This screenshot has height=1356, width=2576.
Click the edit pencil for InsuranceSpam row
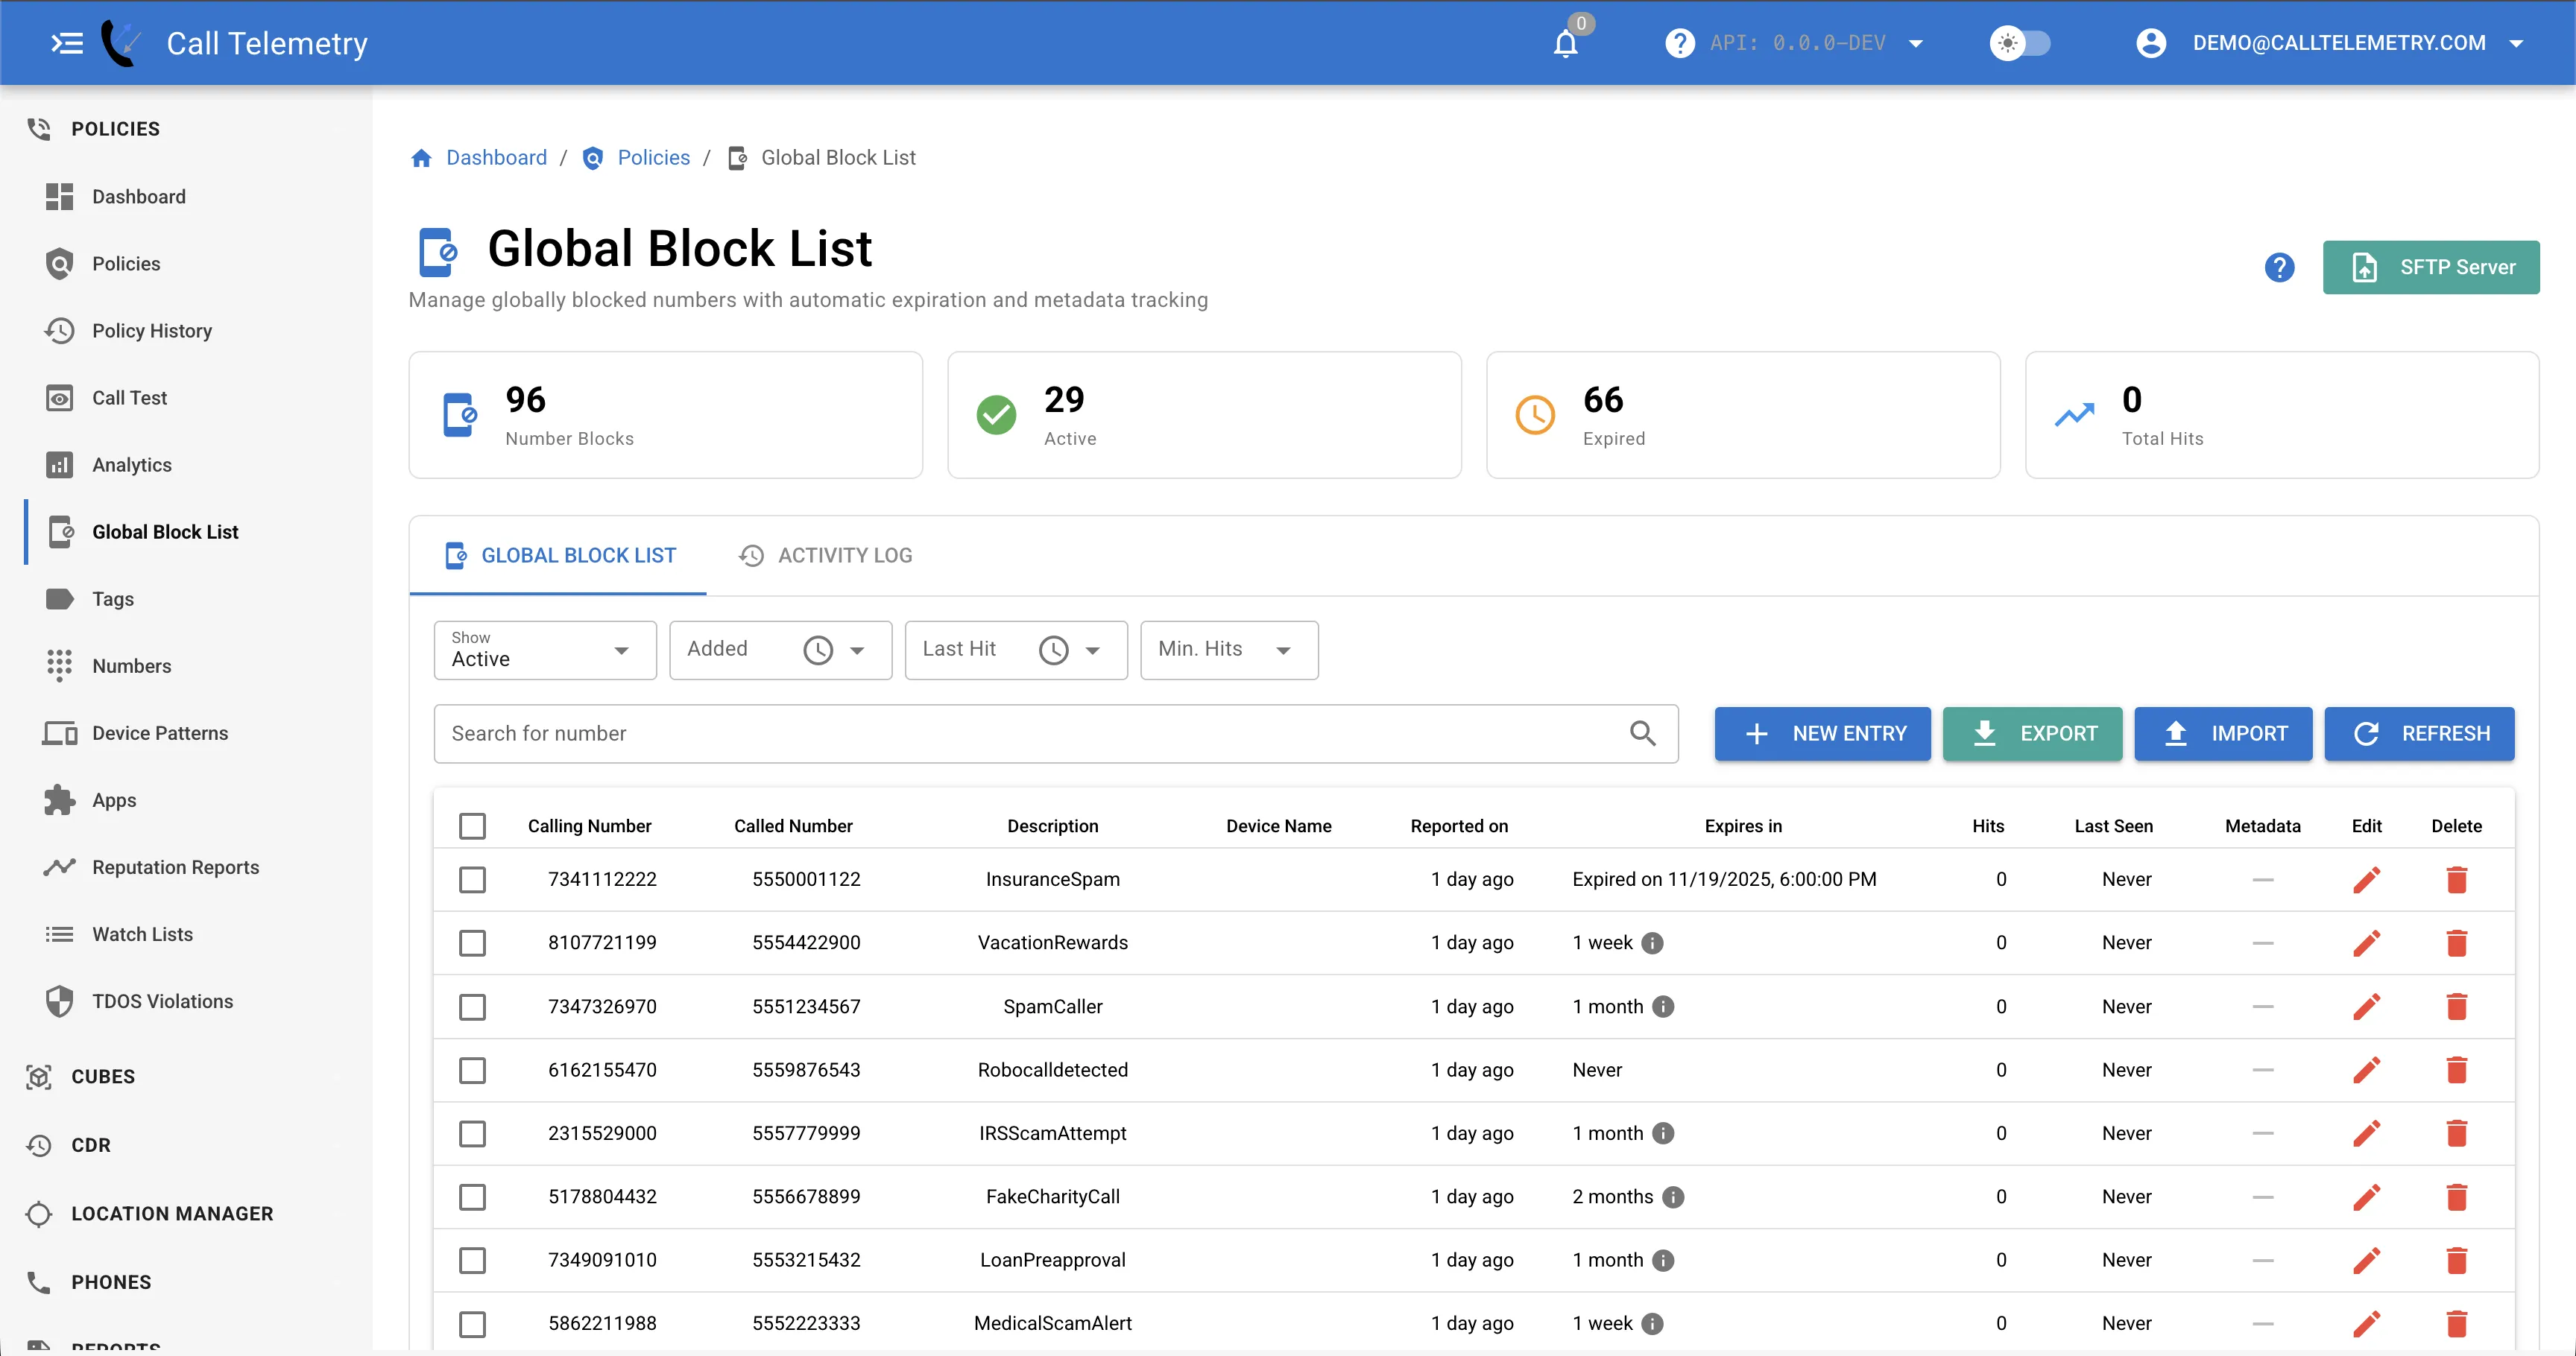(2366, 879)
